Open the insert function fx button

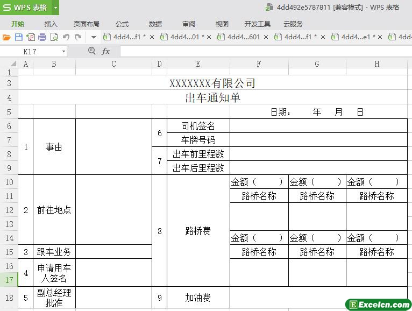(x=105, y=51)
